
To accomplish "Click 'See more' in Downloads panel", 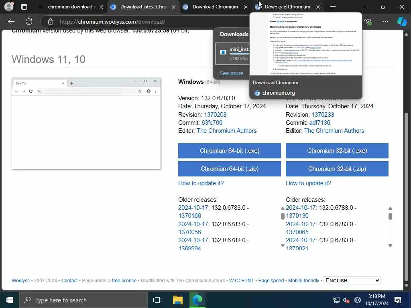I will click(x=232, y=73).
